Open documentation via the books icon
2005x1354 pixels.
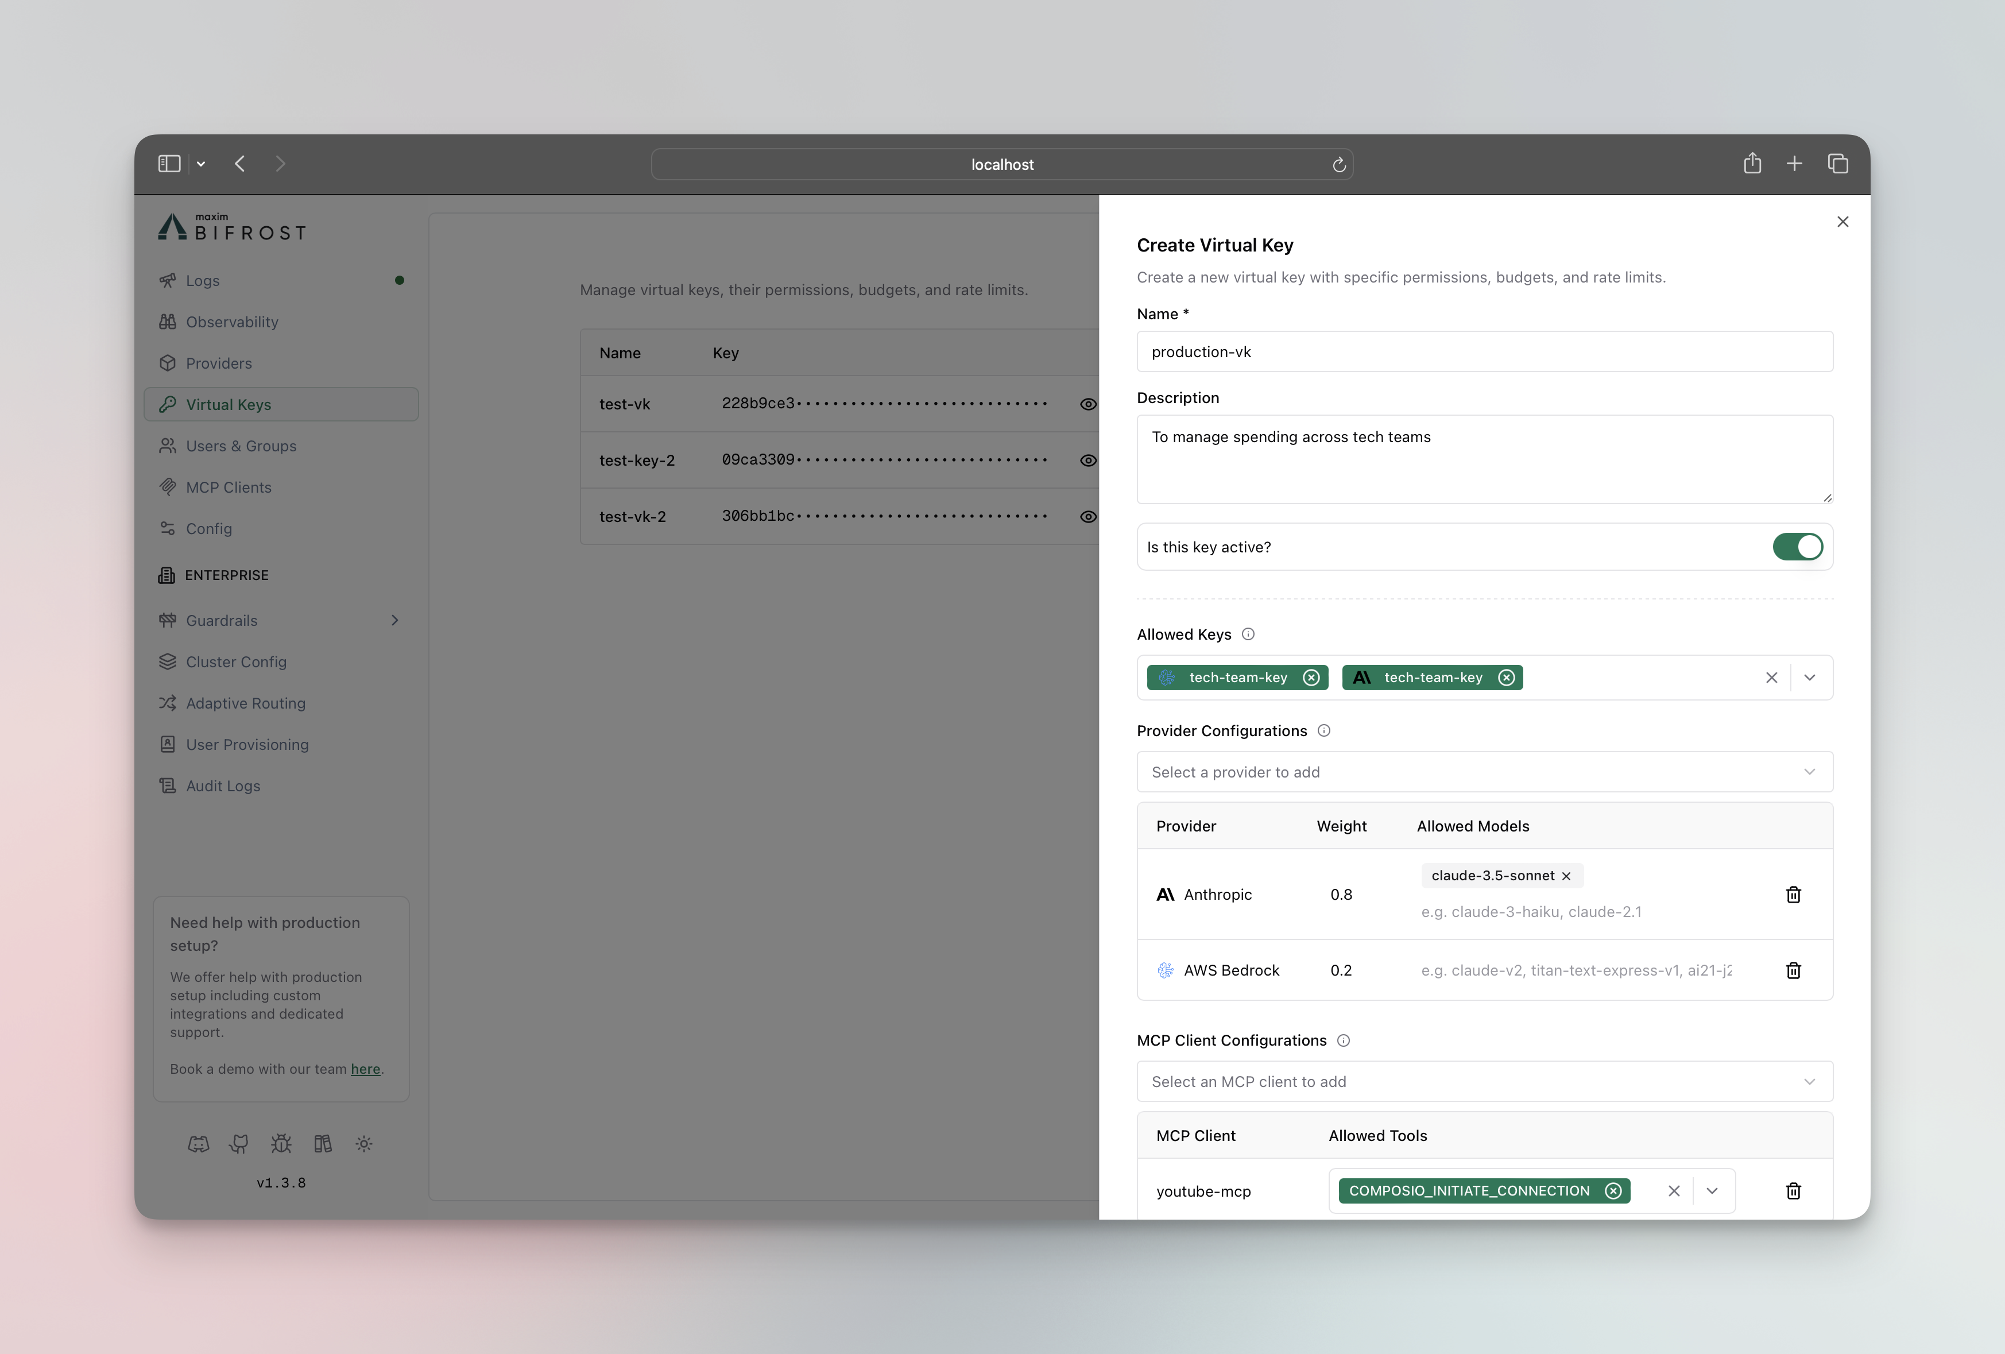coord(323,1143)
